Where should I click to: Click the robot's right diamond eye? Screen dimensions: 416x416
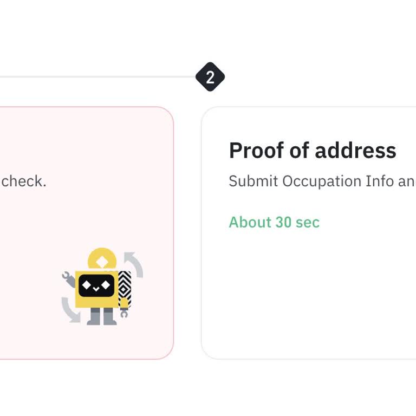pyautogui.click(x=106, y=285)
